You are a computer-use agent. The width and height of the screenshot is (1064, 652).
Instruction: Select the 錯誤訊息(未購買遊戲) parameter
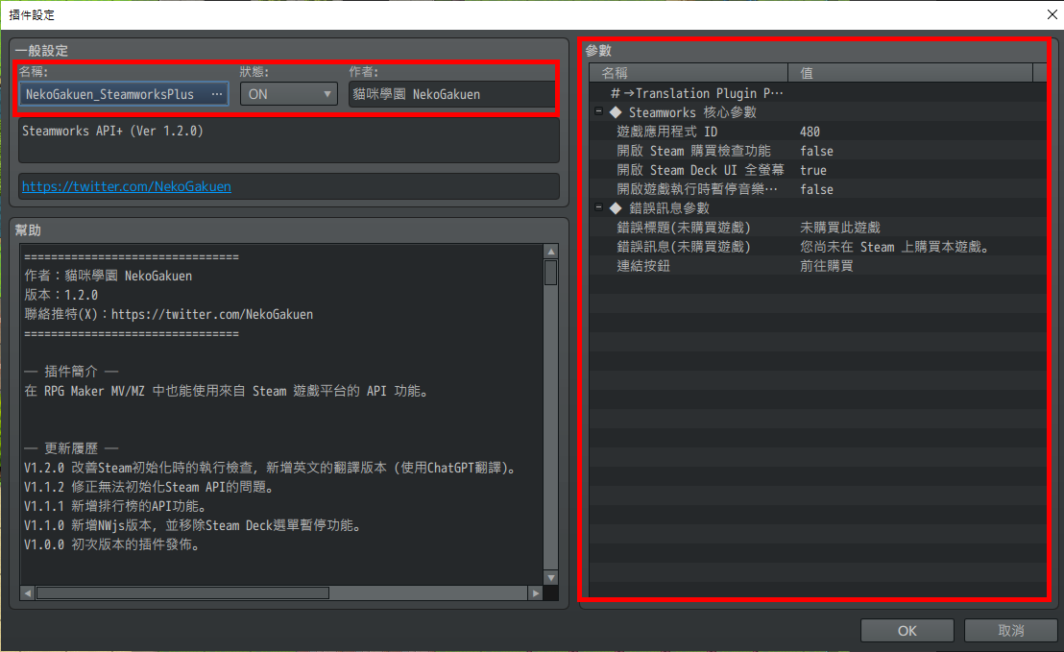click(x=817, y=246)
